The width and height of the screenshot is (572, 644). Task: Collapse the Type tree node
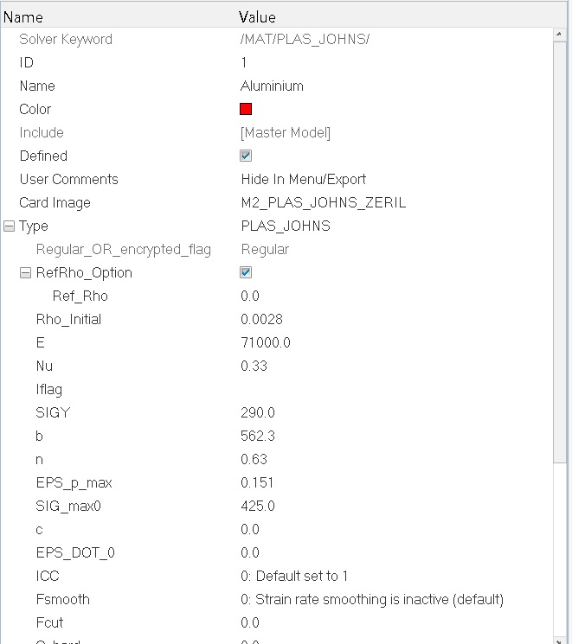click(x=9, y=226)
